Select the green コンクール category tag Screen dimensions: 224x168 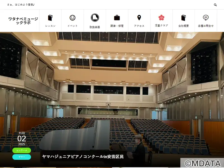click(22, 150)
